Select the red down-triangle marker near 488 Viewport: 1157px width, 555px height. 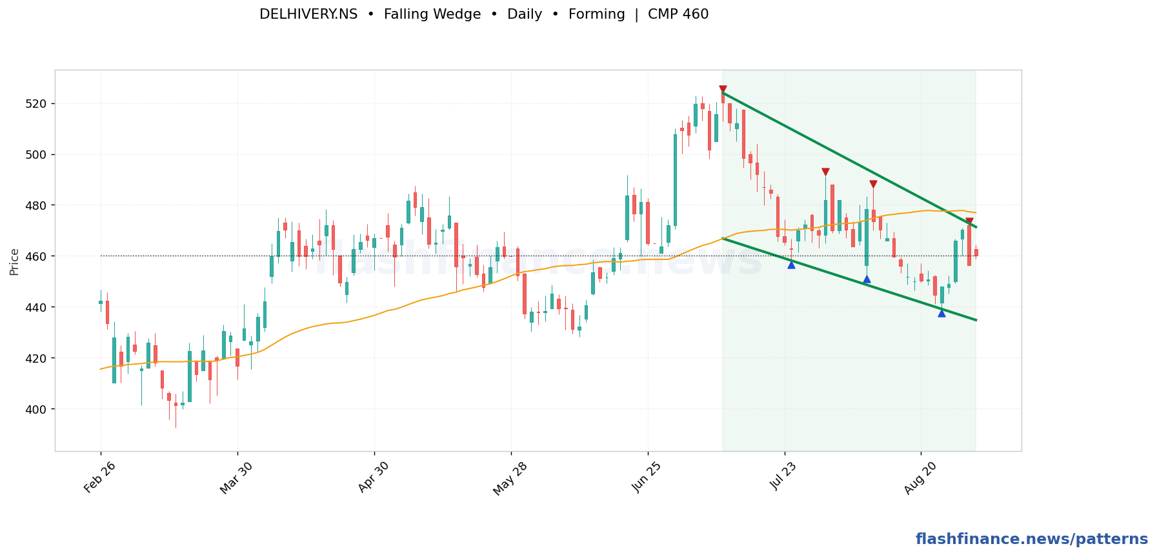(873, 185)
